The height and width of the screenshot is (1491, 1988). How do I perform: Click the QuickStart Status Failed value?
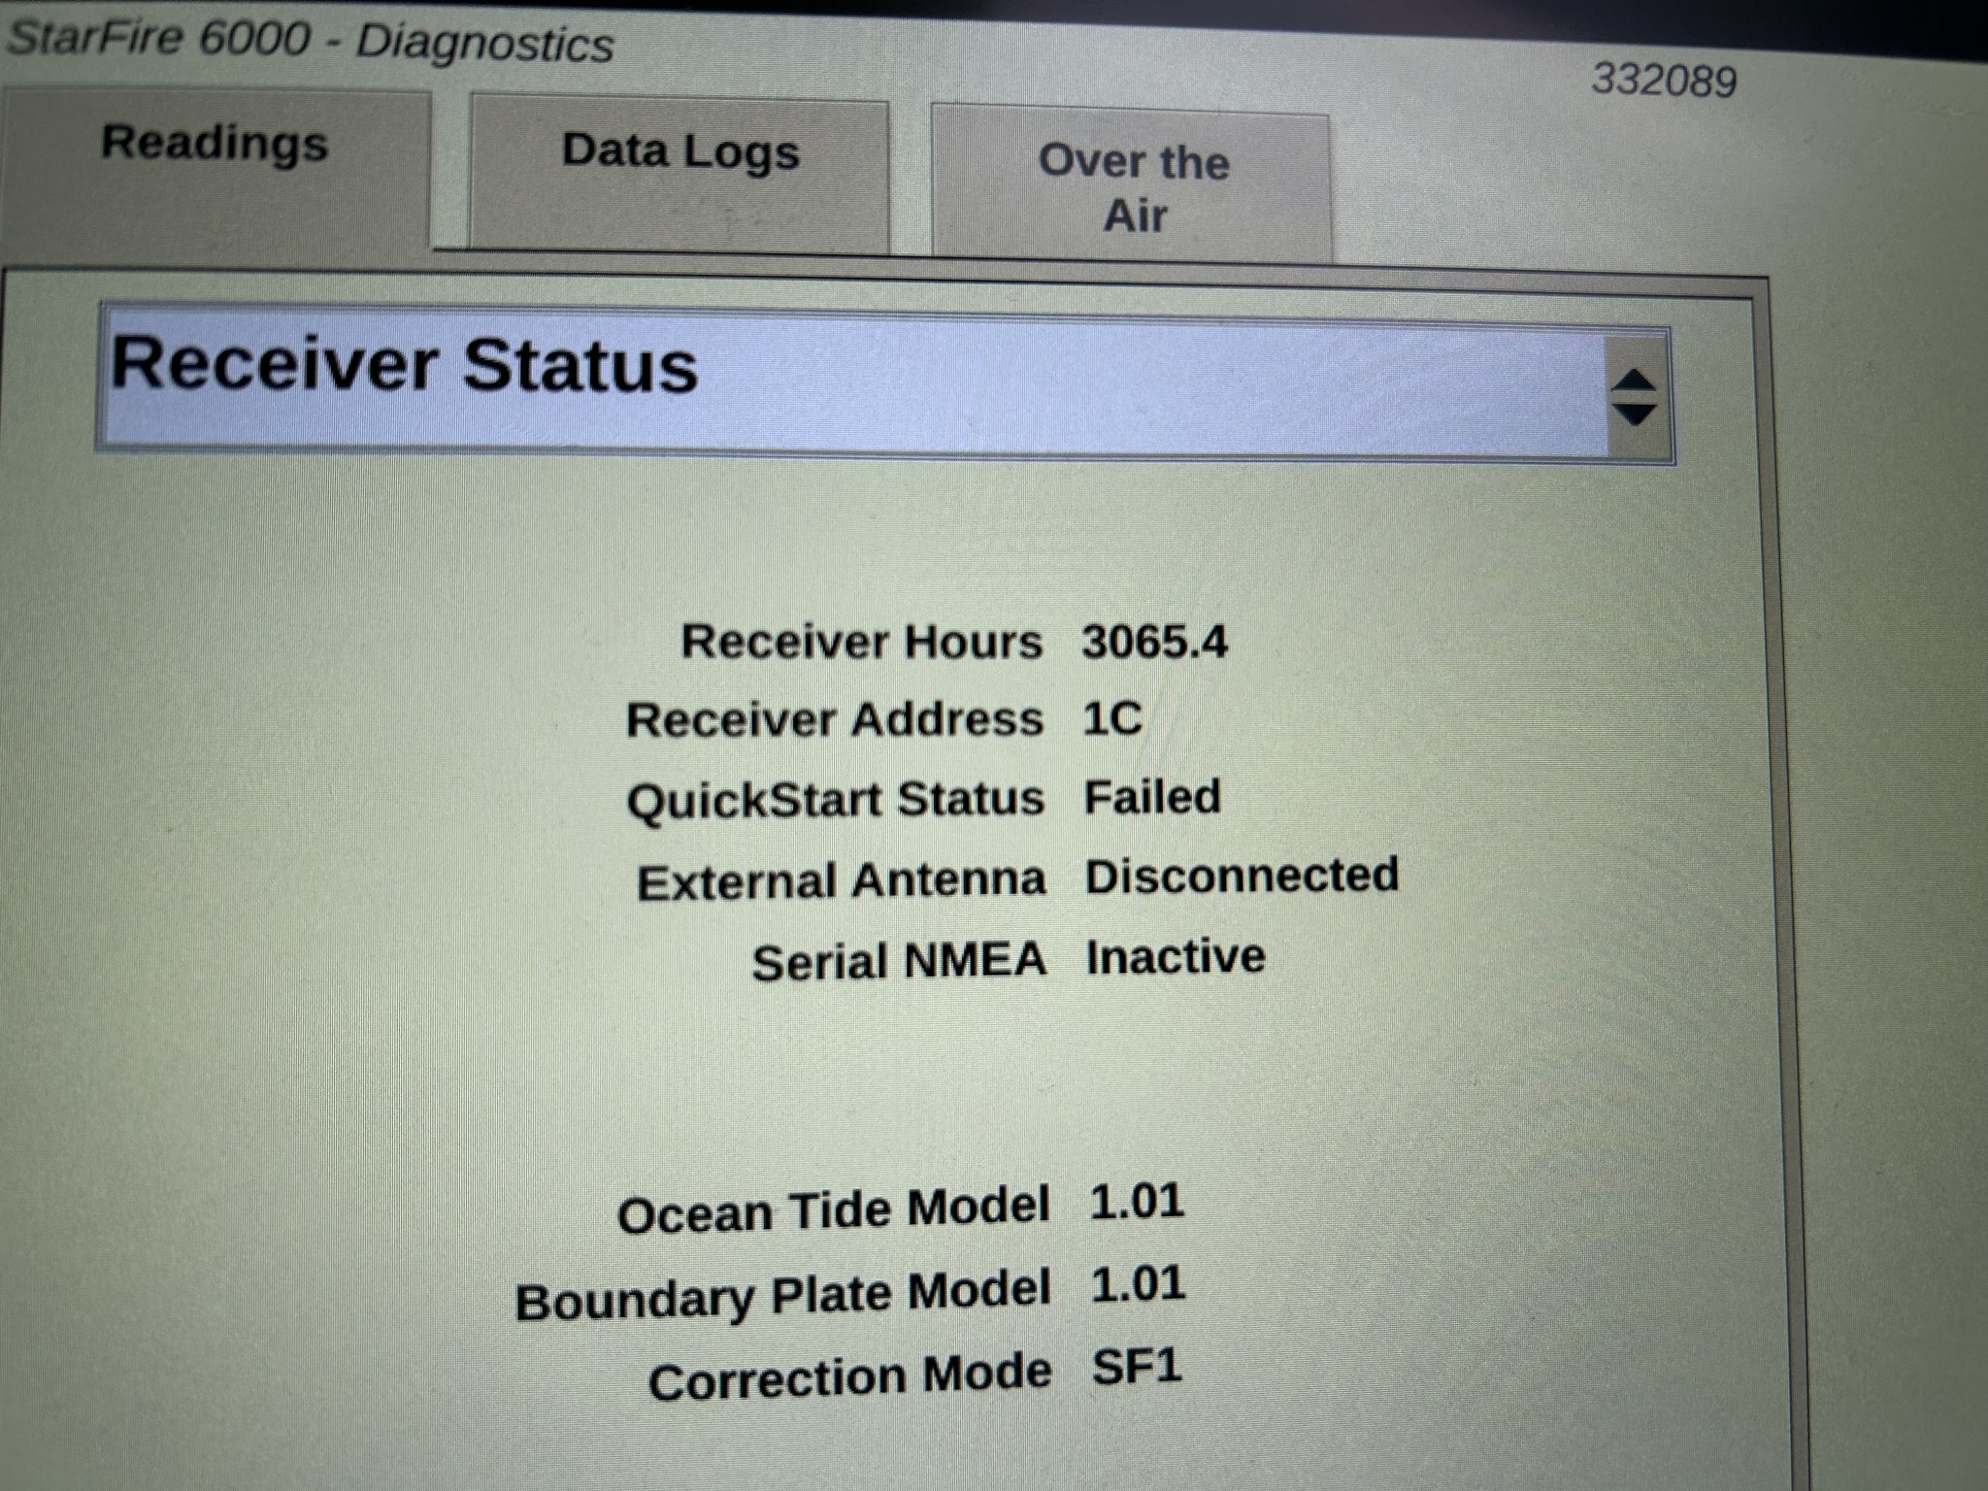pos(1152,798)
